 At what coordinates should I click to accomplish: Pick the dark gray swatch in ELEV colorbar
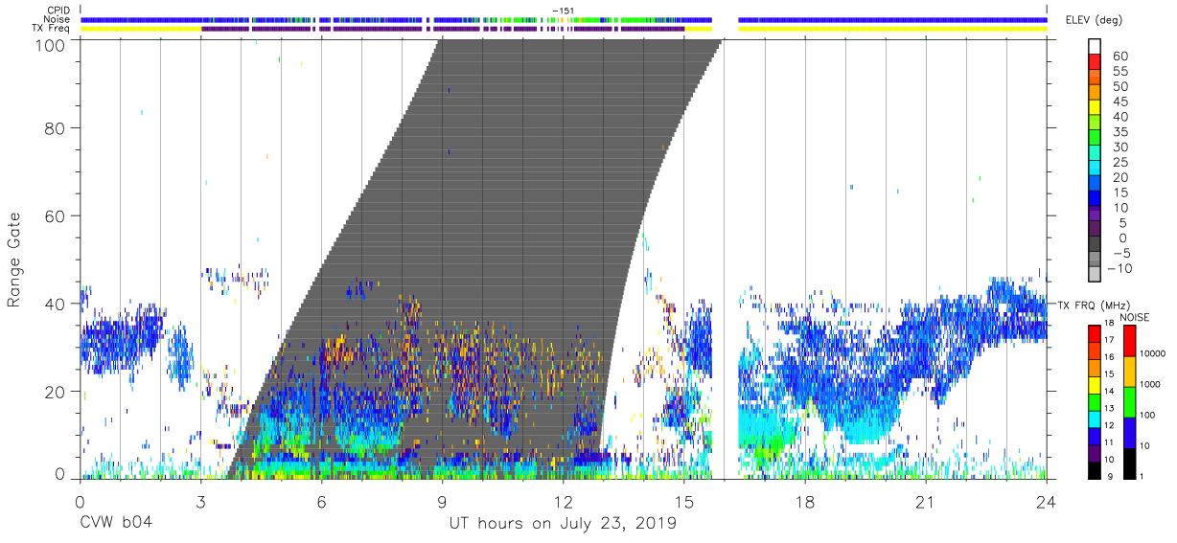tap(1095, 244)
